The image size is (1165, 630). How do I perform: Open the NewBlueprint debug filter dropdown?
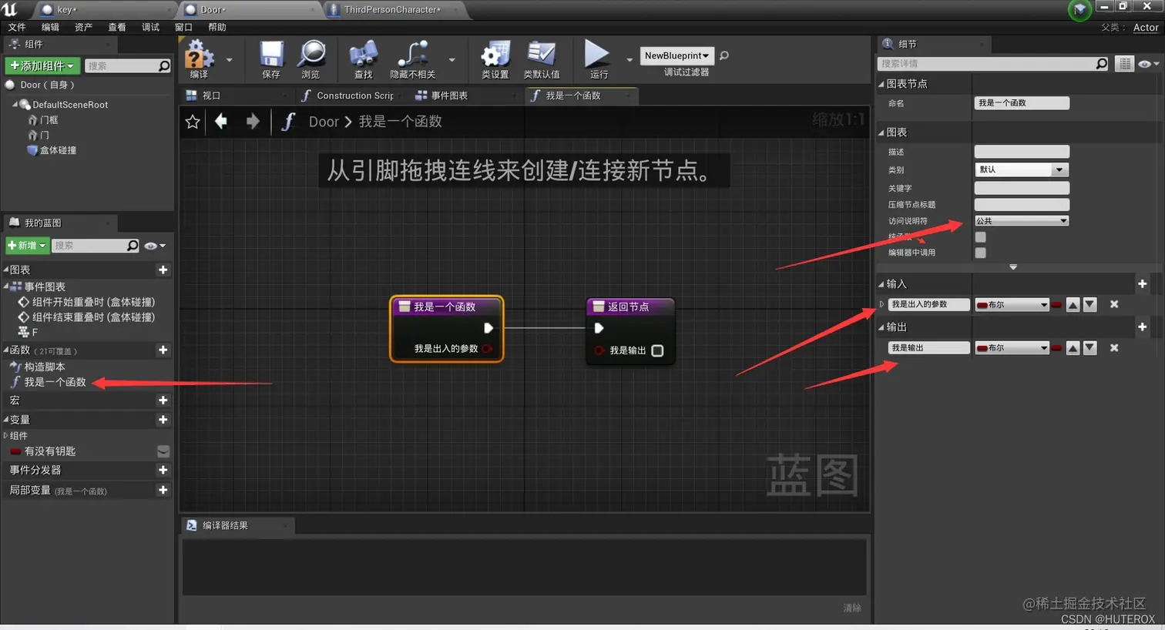(x=677, y=55)
